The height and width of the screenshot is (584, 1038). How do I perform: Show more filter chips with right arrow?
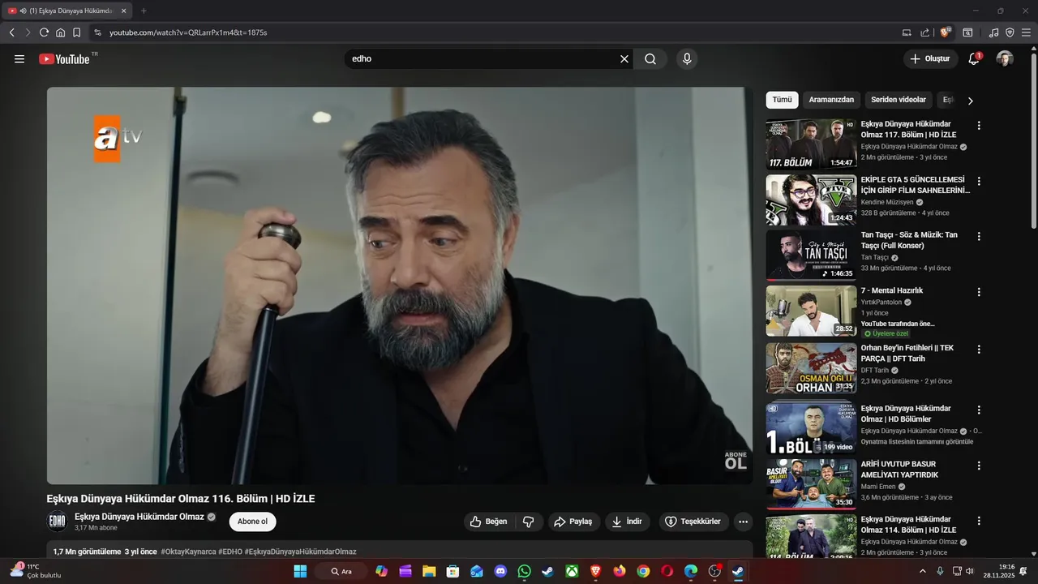(x=970, y=101)
